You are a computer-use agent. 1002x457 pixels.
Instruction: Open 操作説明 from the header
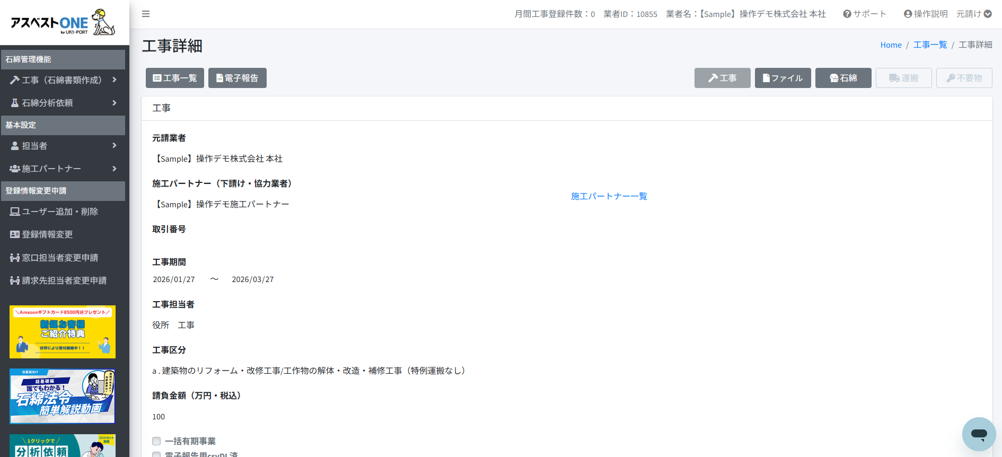[926, 14]
